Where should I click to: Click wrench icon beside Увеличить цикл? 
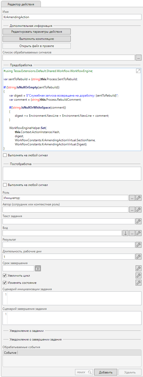pos(138,275)
